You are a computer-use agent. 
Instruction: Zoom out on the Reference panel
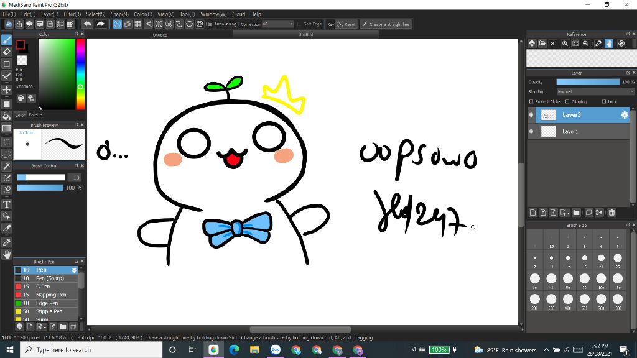(x=586, y=44)
